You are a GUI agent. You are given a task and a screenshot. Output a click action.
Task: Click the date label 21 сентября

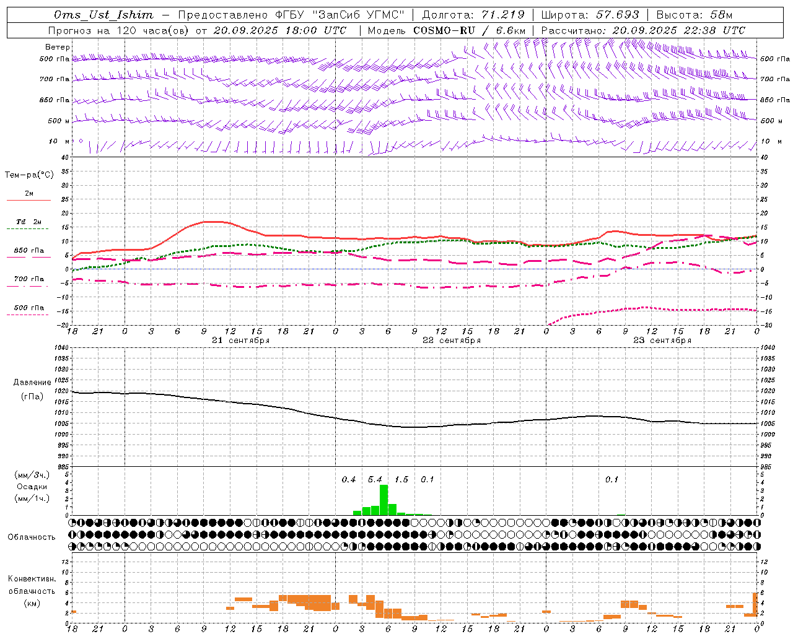pyautogui.click(x=241, y=341)
